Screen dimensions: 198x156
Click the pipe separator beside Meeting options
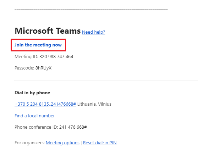point(81,143)
